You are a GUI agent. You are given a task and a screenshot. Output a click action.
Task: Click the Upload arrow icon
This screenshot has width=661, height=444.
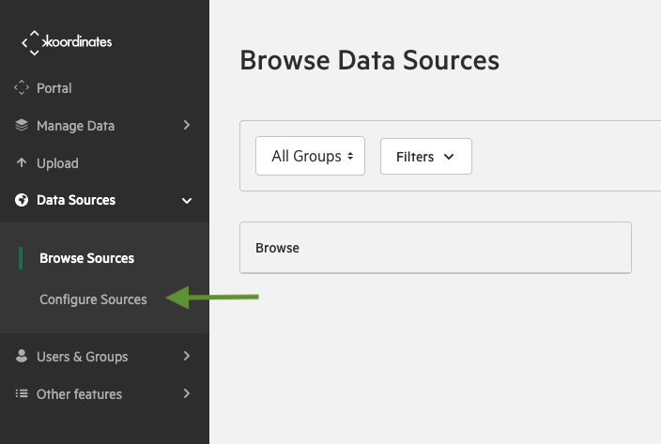tap(22, 162)
